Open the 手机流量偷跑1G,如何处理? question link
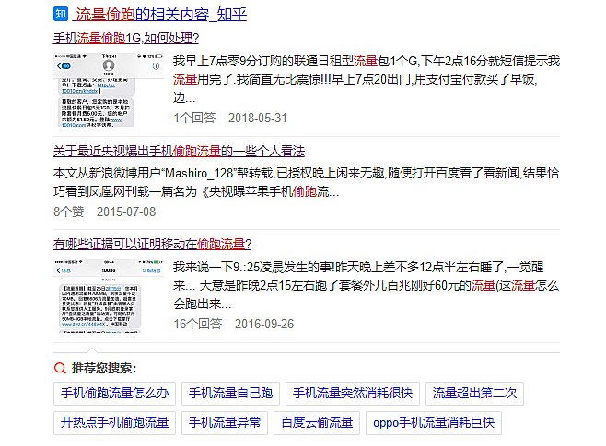 [126, 38]
